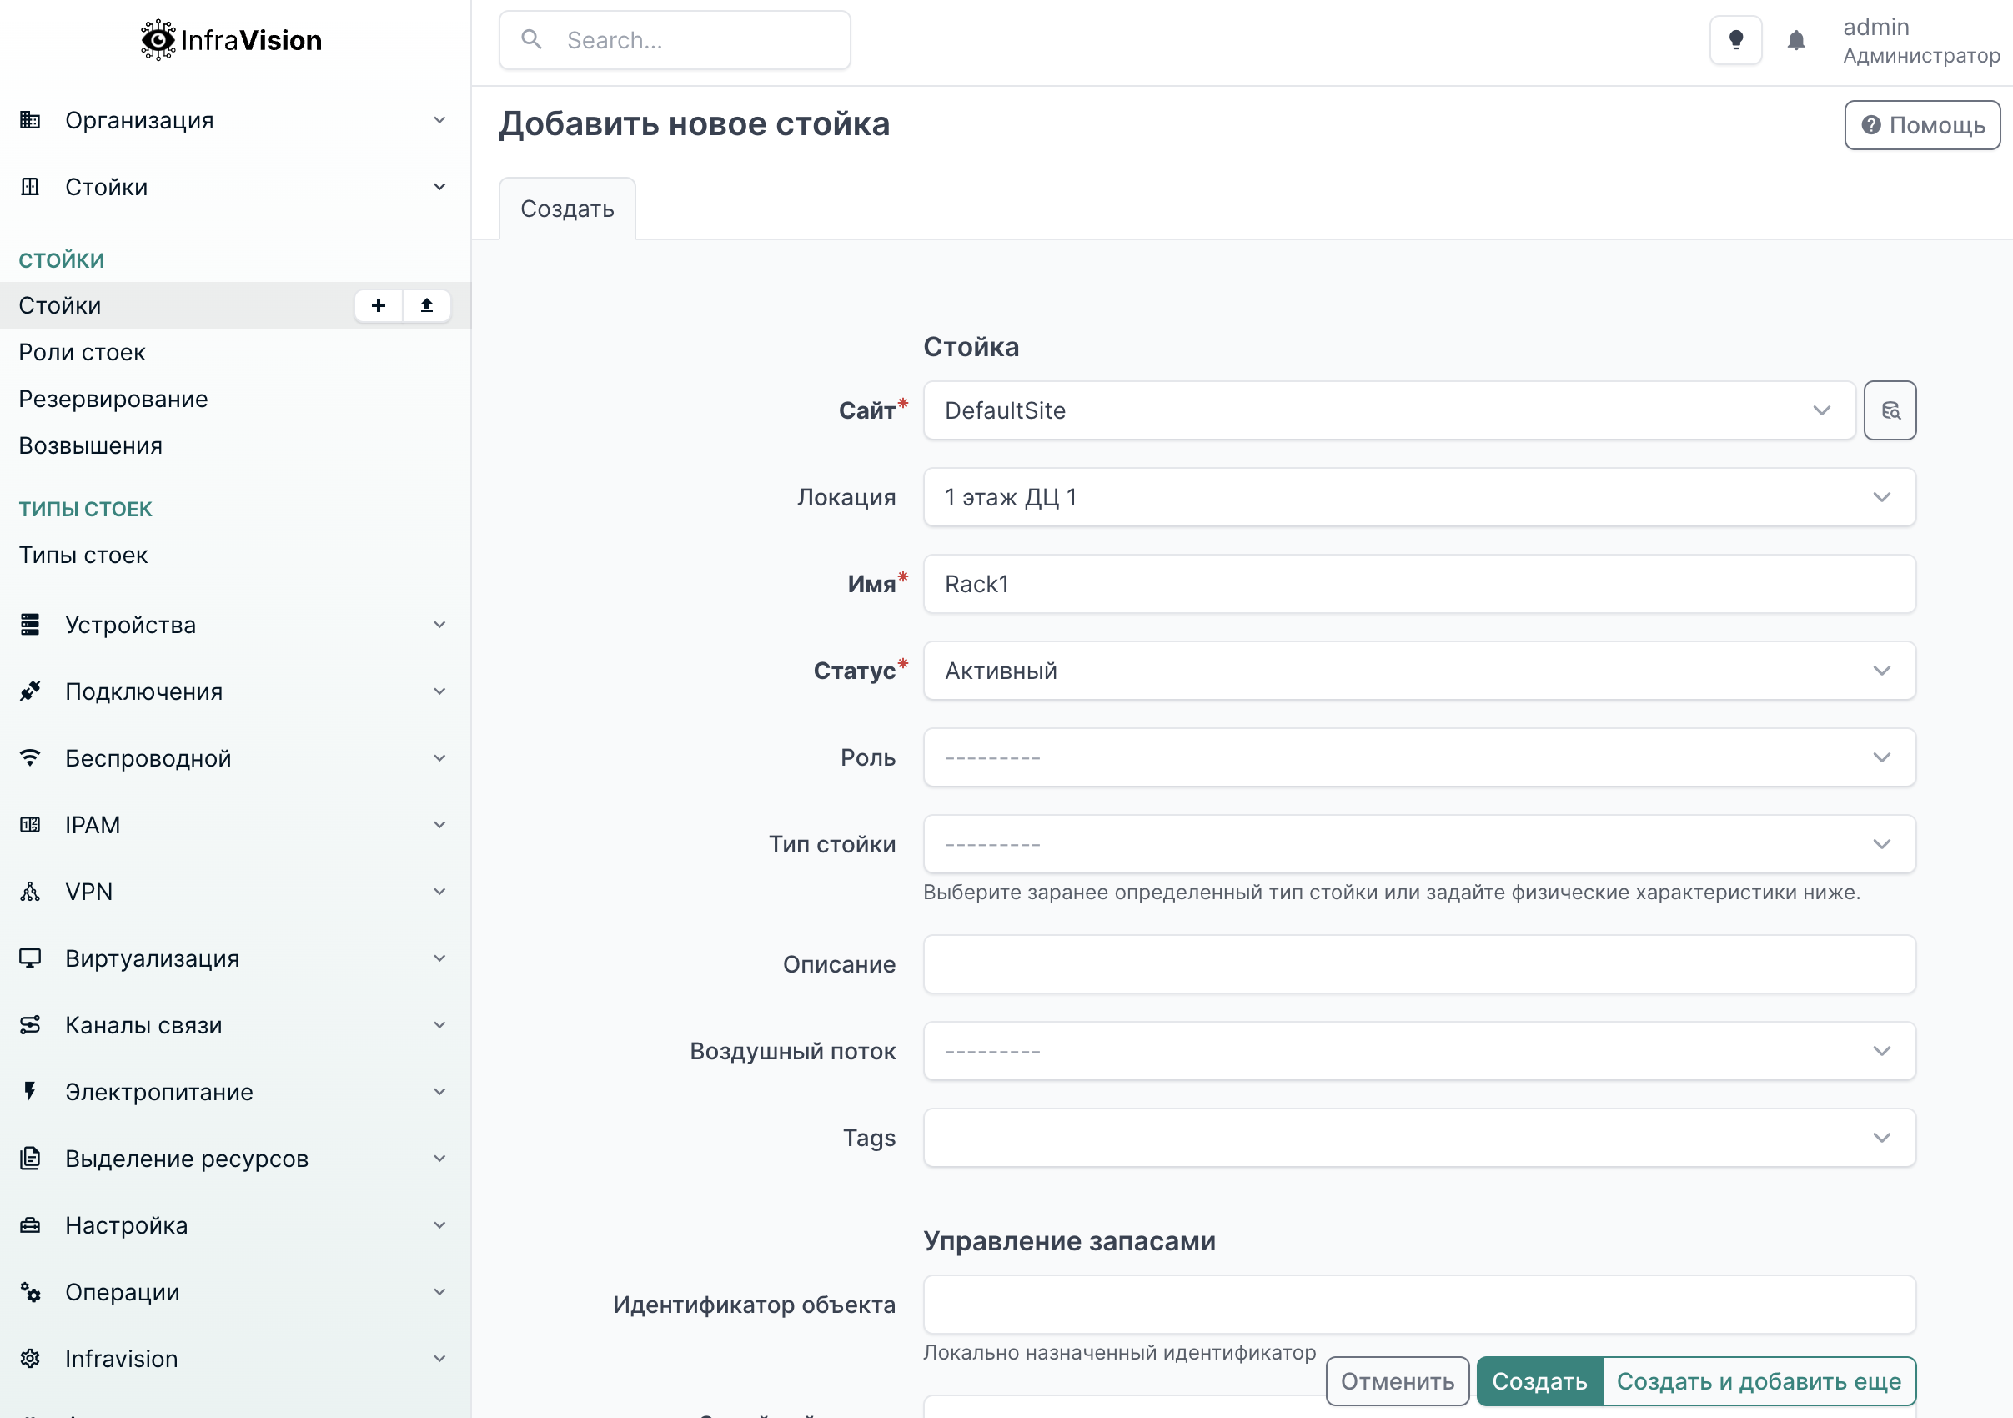
Task: Click the Беспроводной wifi icon
Action: pos(31,757)
